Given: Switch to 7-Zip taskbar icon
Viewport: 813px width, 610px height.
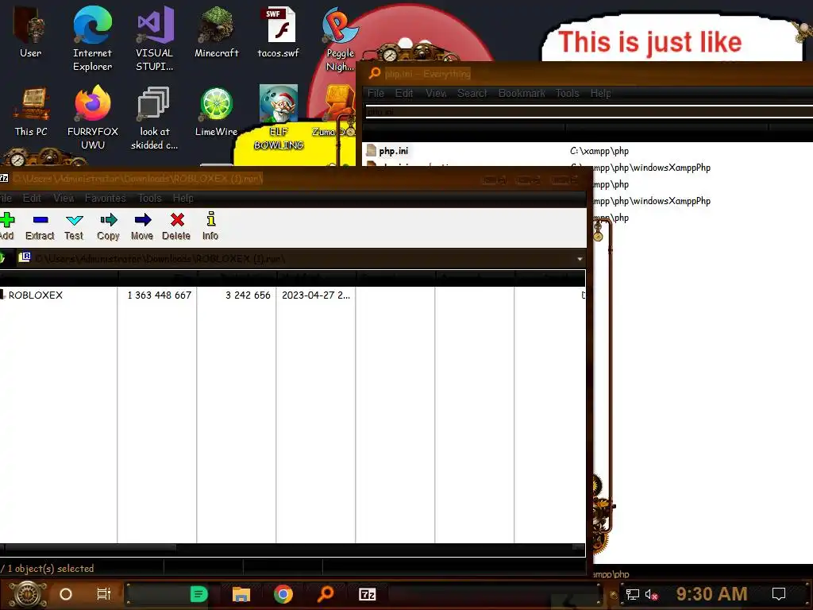Looking at the screenshot, I should click(367, 594).
